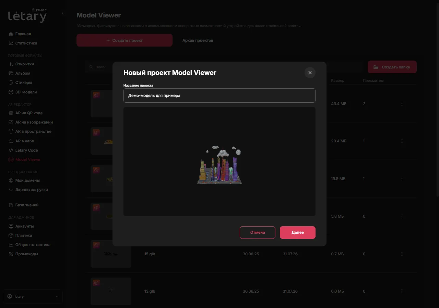The width and height of the screenshot is (439, 308).
Task: Expand the letary account menu
Action: (x=33, y=296)
